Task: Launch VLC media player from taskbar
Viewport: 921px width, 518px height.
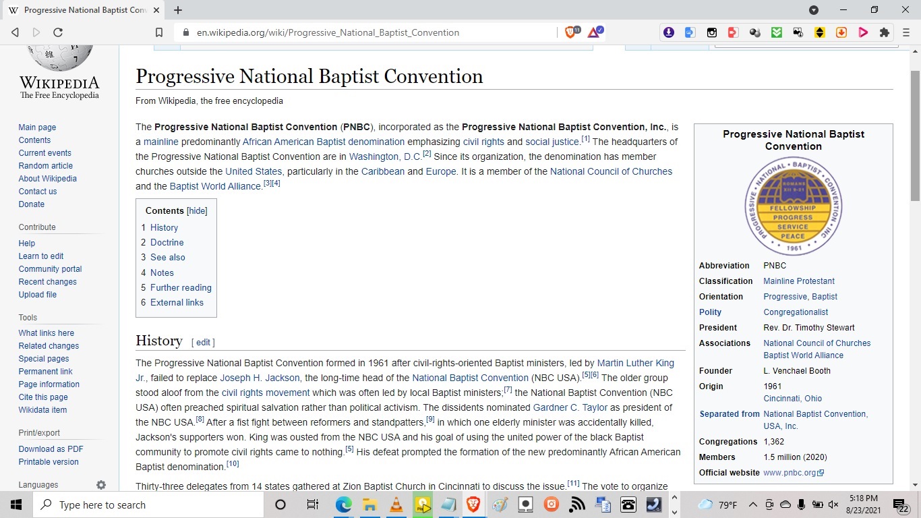Action: pyautogui.click(x=396, y=505)
